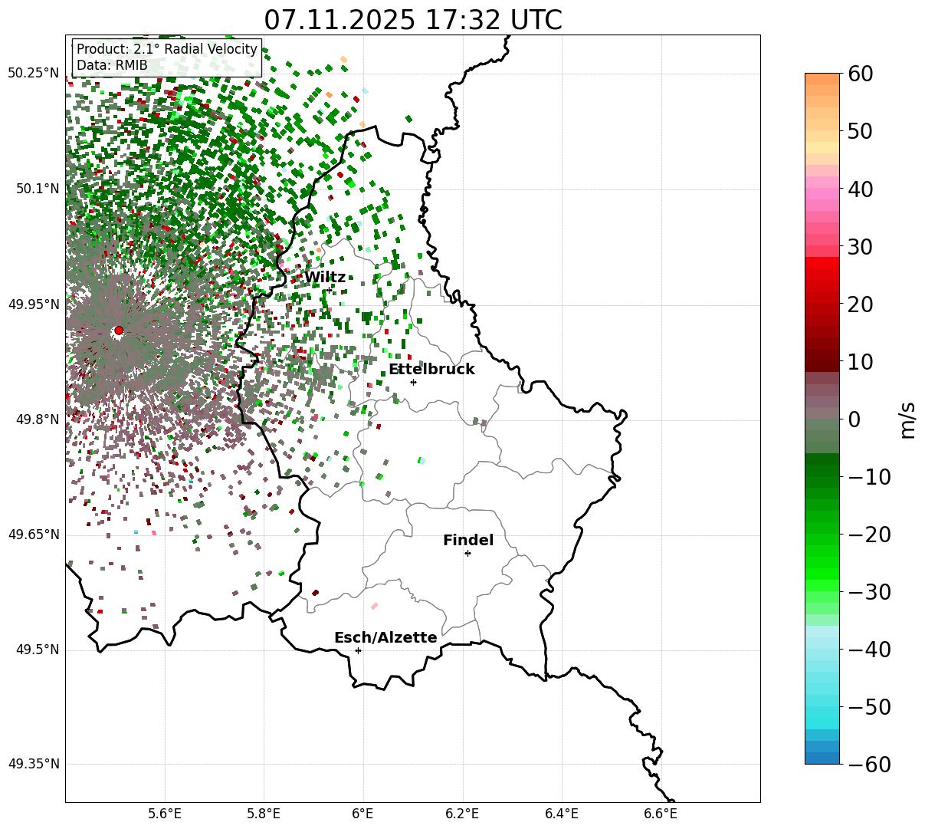The width and height of the screenshot is (925, 829).
Task: Click the colorbar −60 tick label
Action: 869,765
